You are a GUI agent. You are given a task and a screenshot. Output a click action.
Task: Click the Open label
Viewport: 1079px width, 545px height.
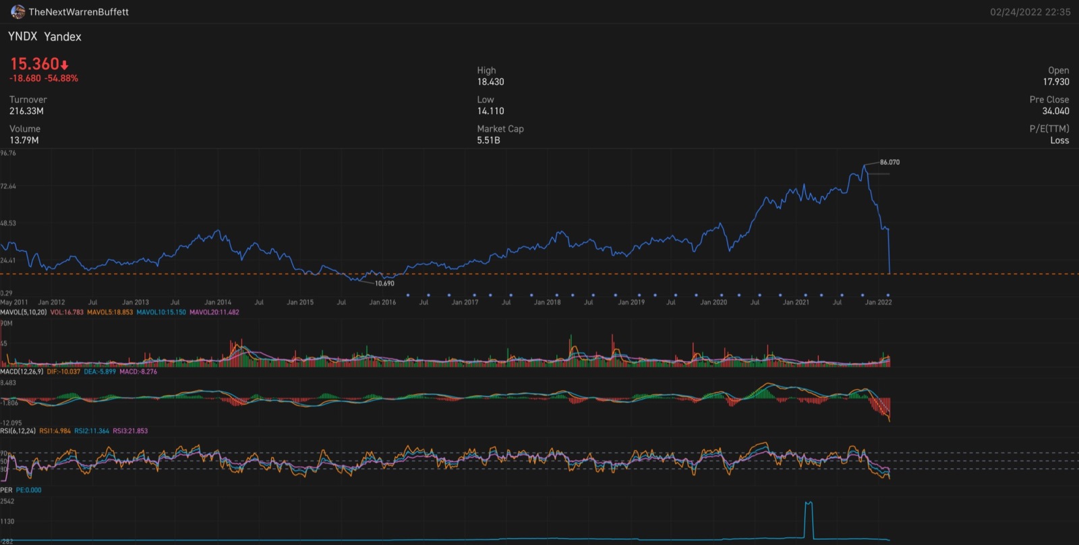click(1059, 70)
